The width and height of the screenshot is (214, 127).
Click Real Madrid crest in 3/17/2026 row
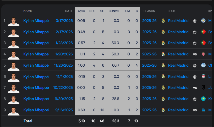[163, 21]
